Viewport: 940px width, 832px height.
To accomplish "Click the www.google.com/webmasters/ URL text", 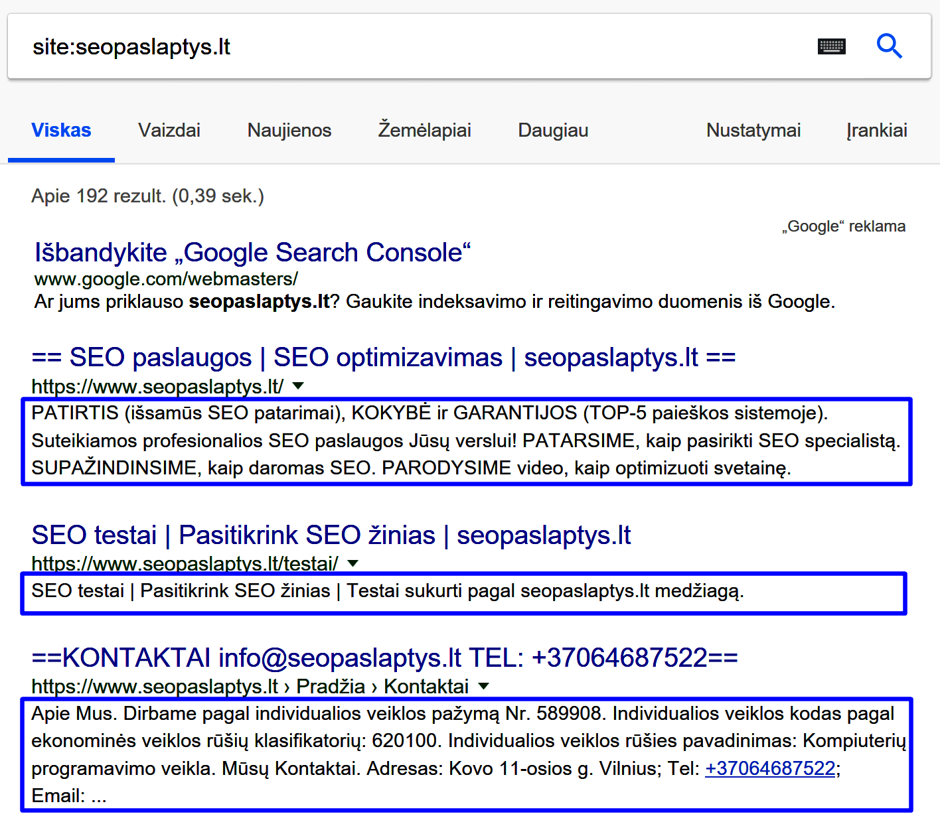I will pos(166,279).
